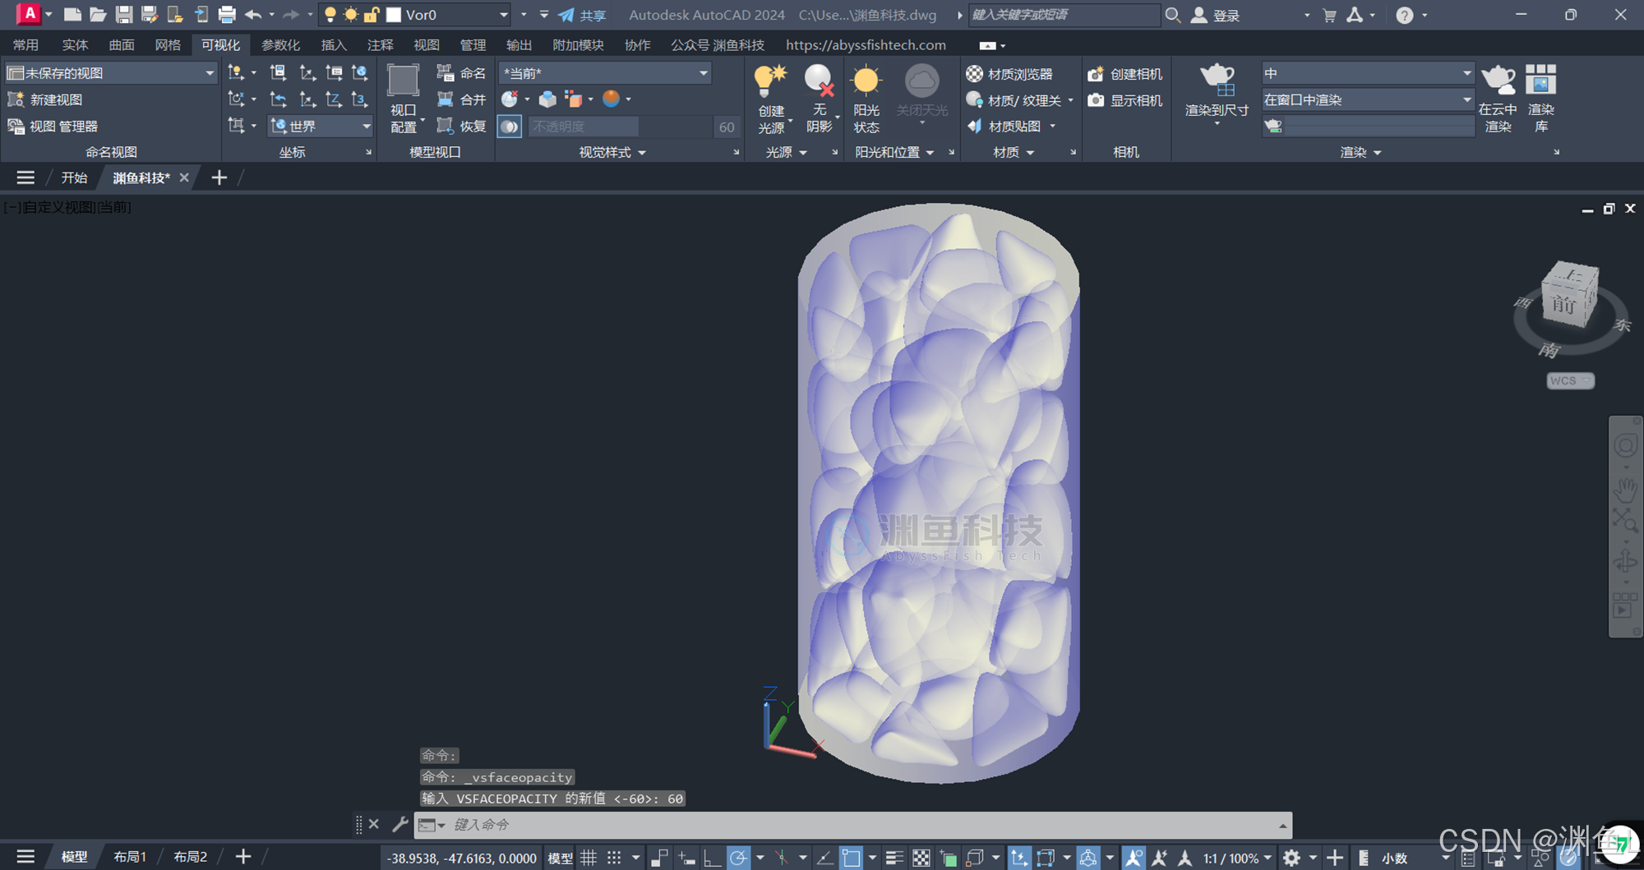Viewport: 1644px width, 870px height.
Task: Open Render in Window (在窗口中渲染) dropdown
Action: [x=1368, y=99]
